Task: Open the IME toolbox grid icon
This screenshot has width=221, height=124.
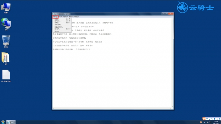Action: click(220, 119)
